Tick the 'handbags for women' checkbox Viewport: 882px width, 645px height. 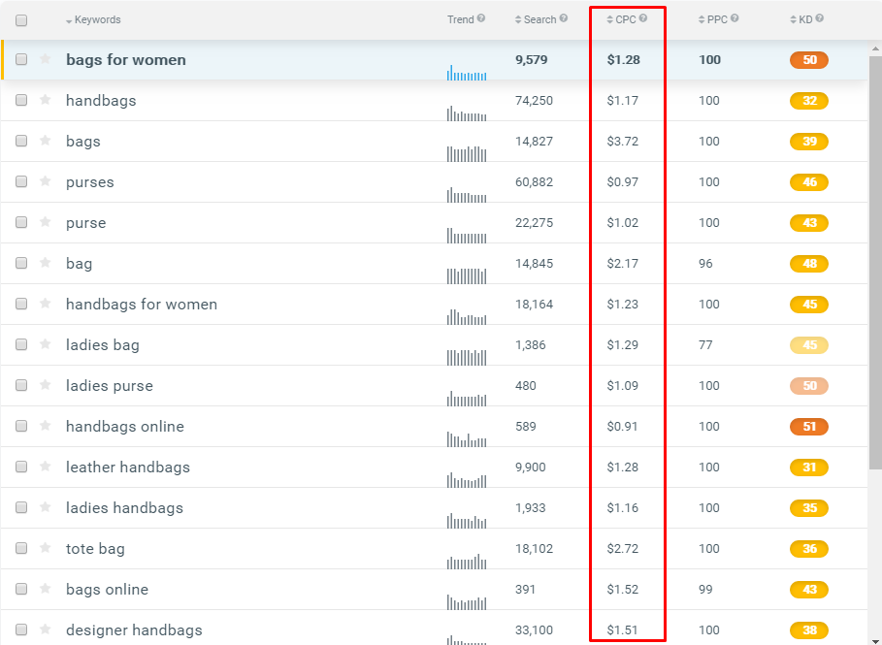pos(21,304)
